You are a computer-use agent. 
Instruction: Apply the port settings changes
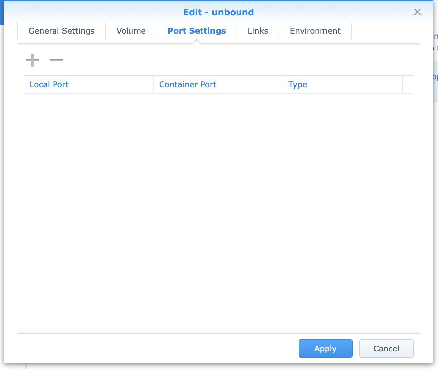click(x=325, y=348)
